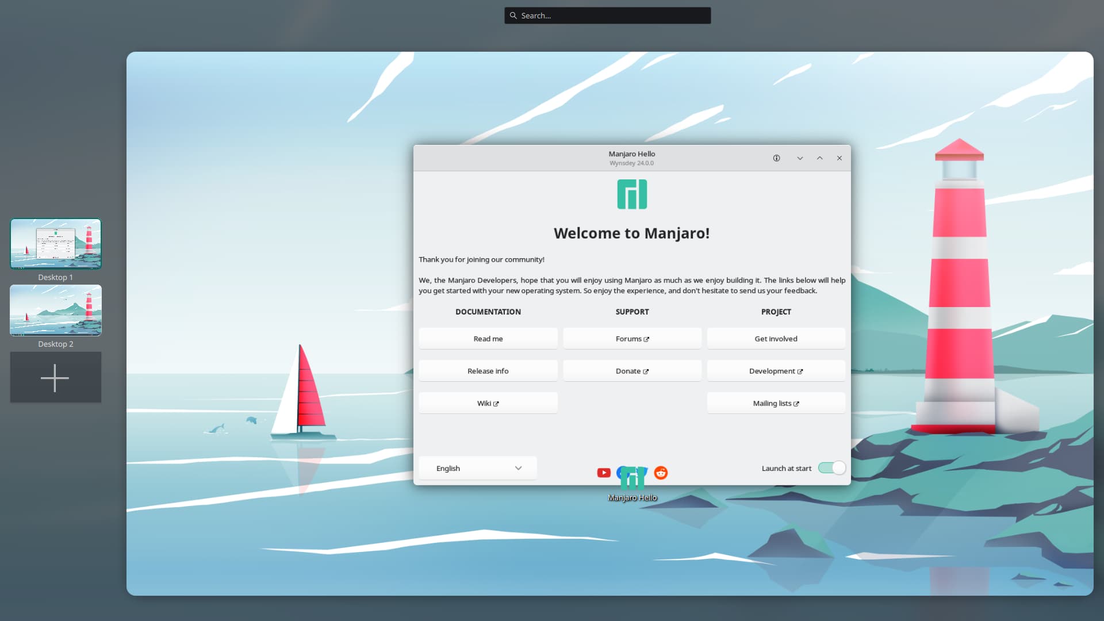Add a new virtual desktop
This screenshot has width=1104, height=621.
(55, 377)
